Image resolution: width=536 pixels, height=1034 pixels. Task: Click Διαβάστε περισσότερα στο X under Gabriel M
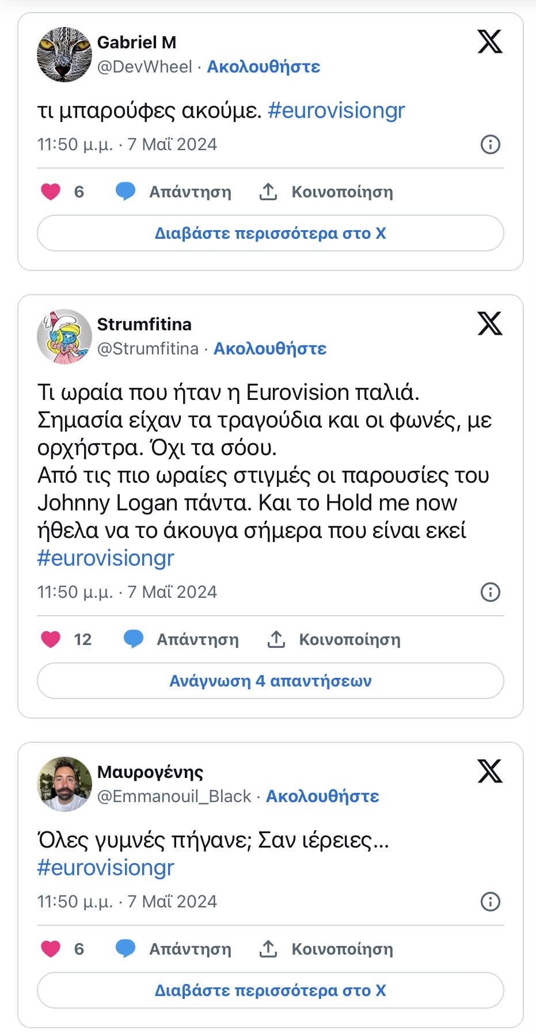point(271,233)
